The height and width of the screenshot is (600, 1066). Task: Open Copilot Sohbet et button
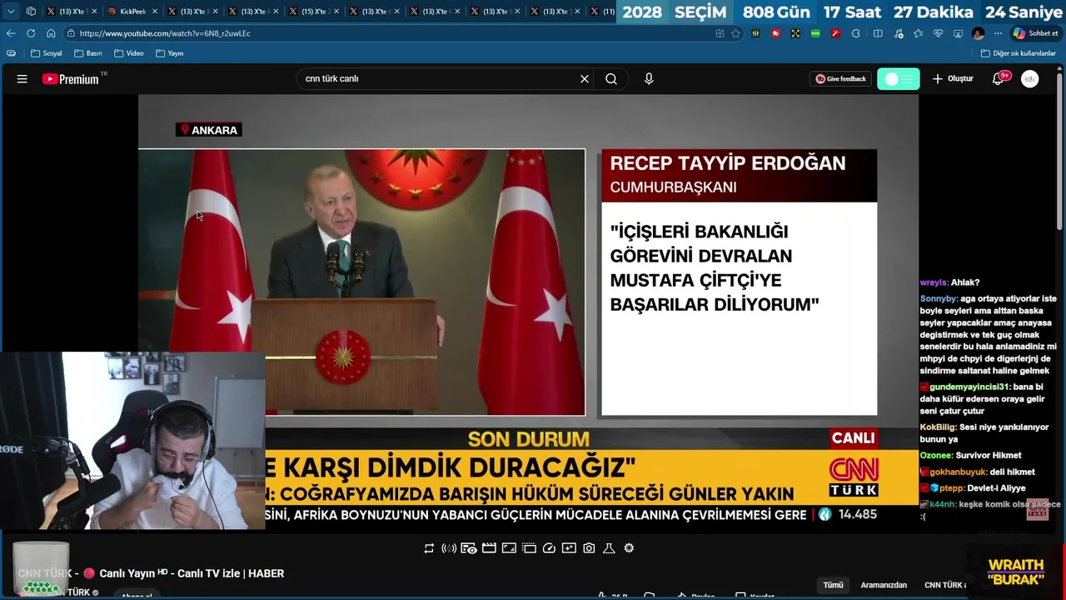1035,33
